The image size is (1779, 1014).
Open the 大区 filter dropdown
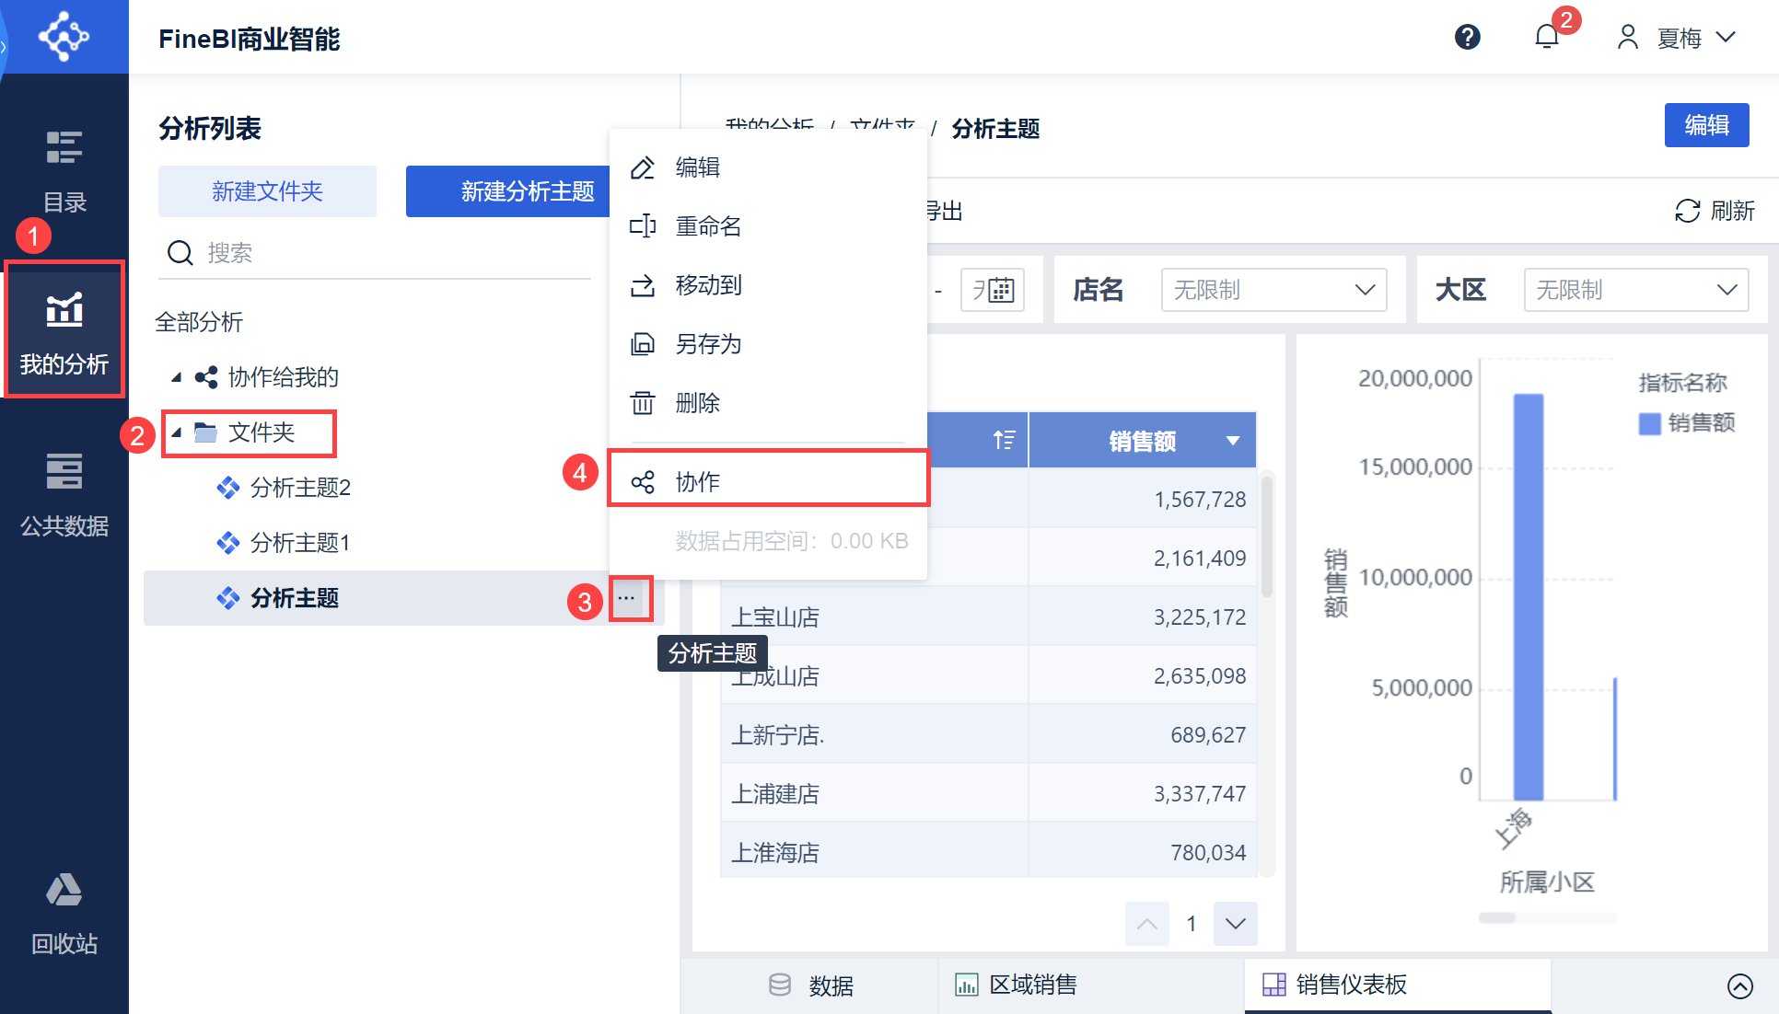[1635, 291]
